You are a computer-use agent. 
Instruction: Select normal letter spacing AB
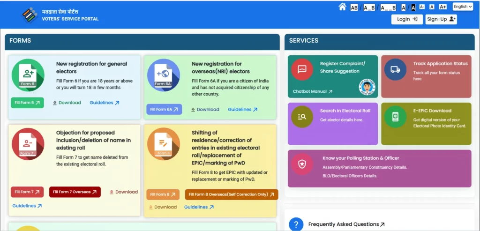(354, 7)
